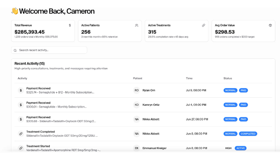Screen dimensions: 280x153
Task: Click the dollar sign icon on Total Revenue card
Action: [70, 25]
